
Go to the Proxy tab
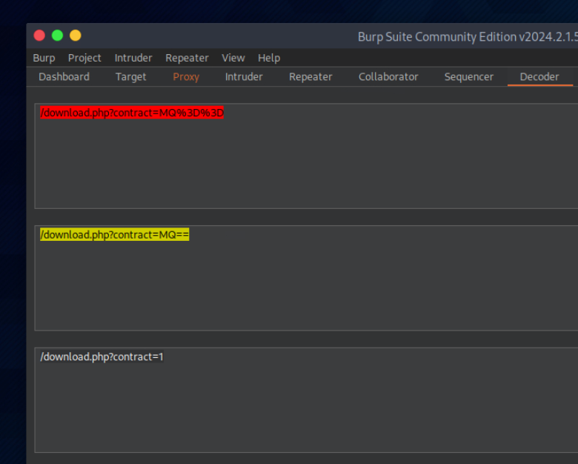[186, 77]
